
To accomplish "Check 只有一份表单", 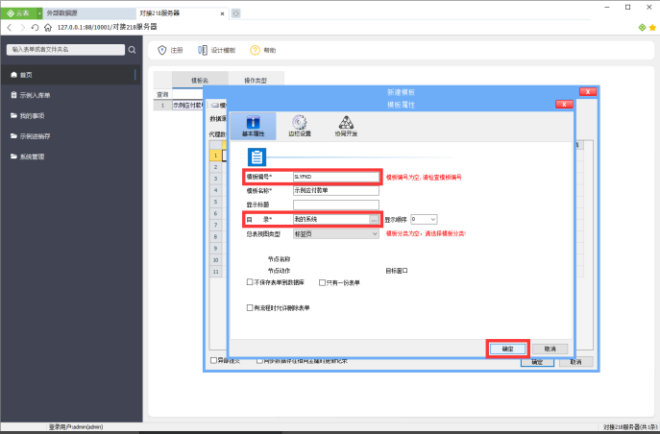I will click(x=322, y=282).
